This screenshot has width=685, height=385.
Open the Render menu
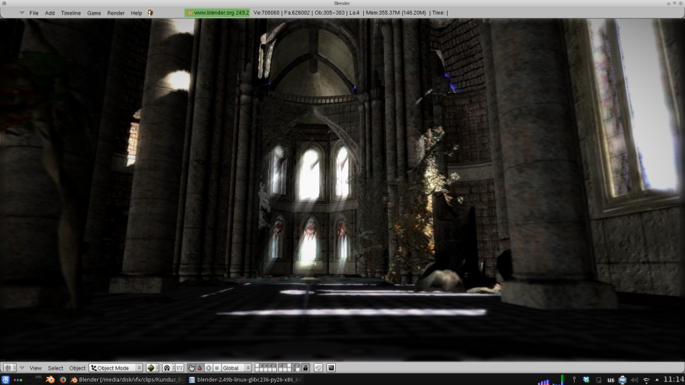[115, 13]
